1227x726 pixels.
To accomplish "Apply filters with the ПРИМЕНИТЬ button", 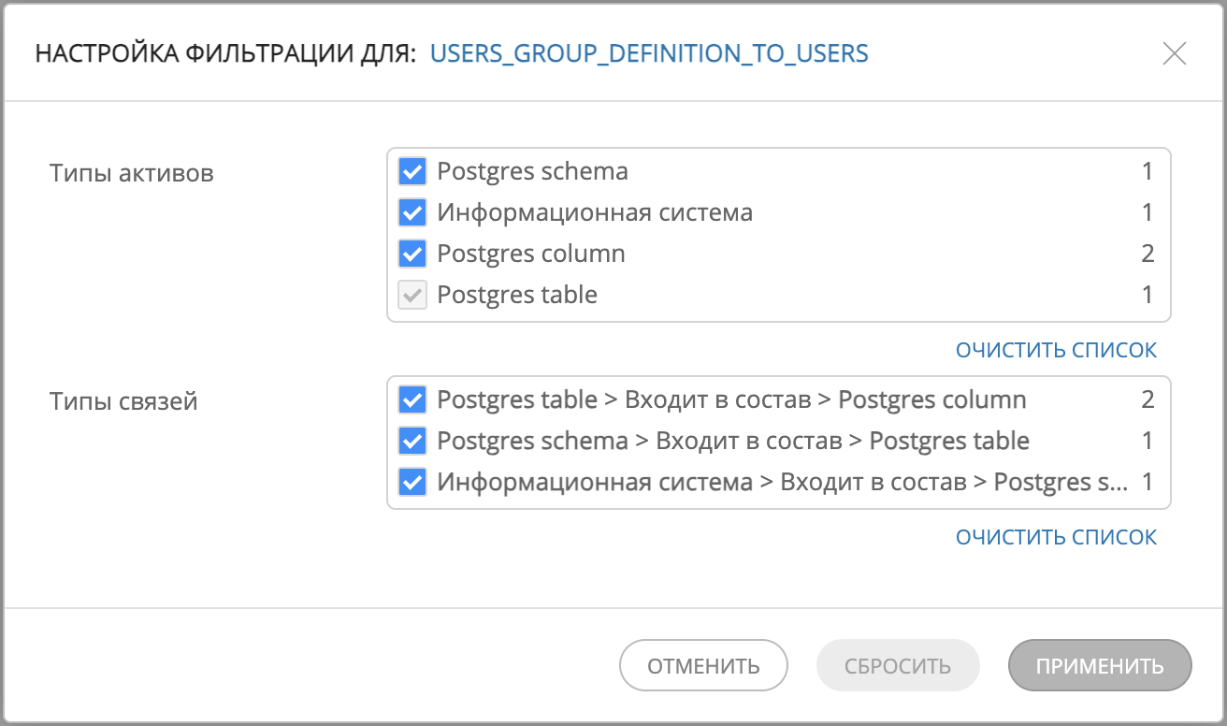I will click(1100, 665).
